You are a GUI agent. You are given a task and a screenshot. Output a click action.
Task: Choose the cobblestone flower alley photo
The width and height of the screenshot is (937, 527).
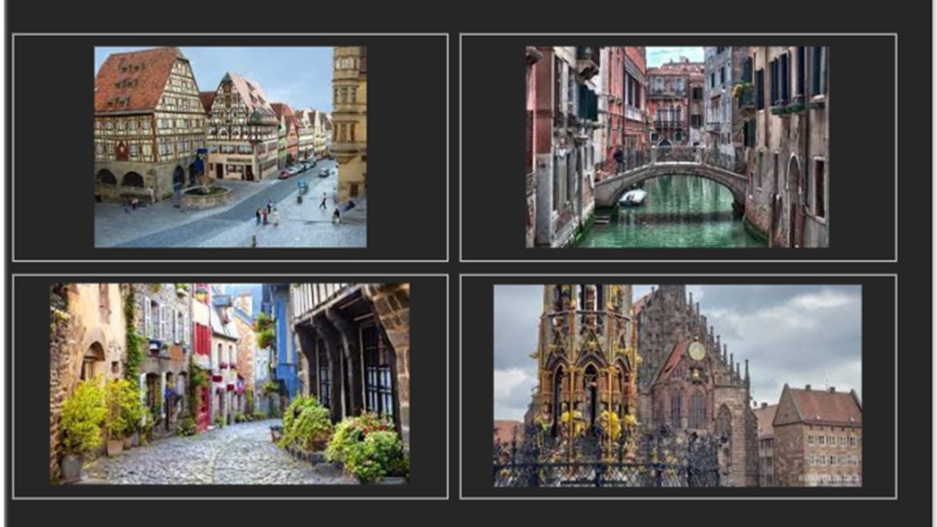pyautogui.click(x=230, y=383)
